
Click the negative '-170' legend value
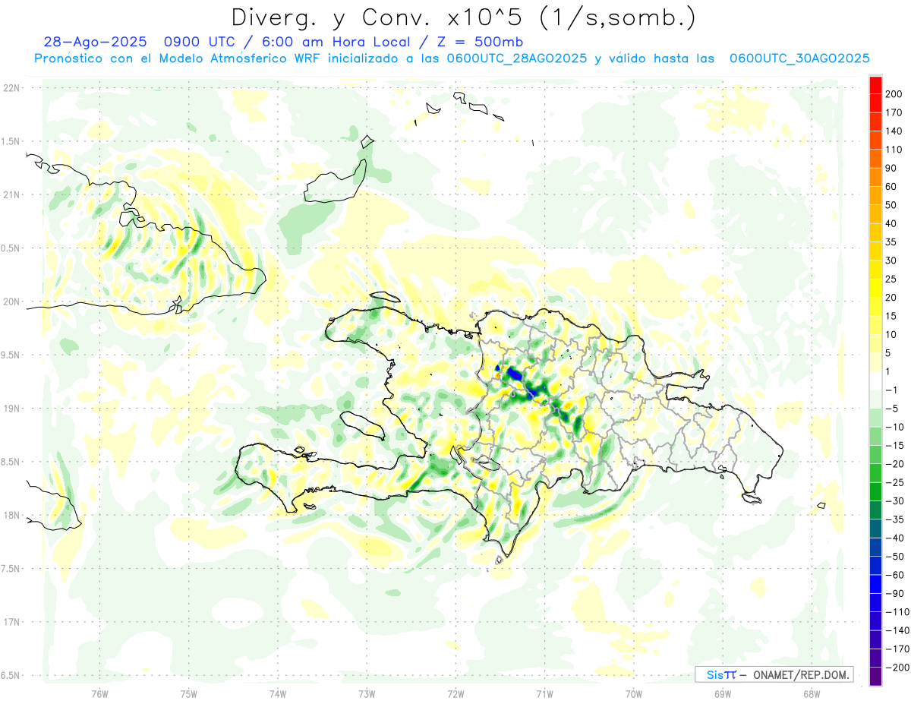[897, 649]
